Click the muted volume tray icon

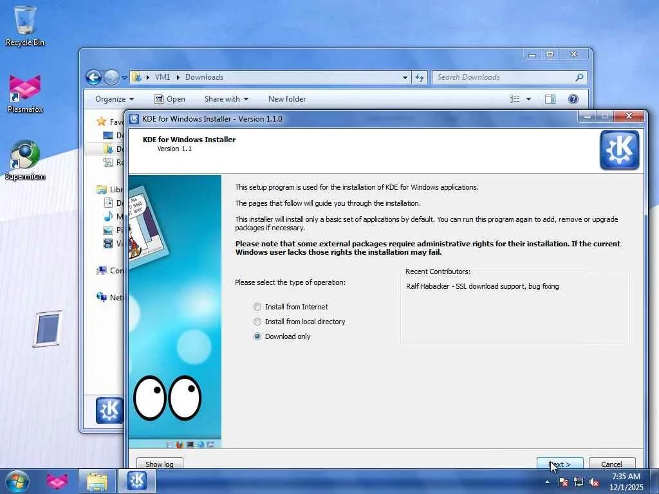coord(594,482)
